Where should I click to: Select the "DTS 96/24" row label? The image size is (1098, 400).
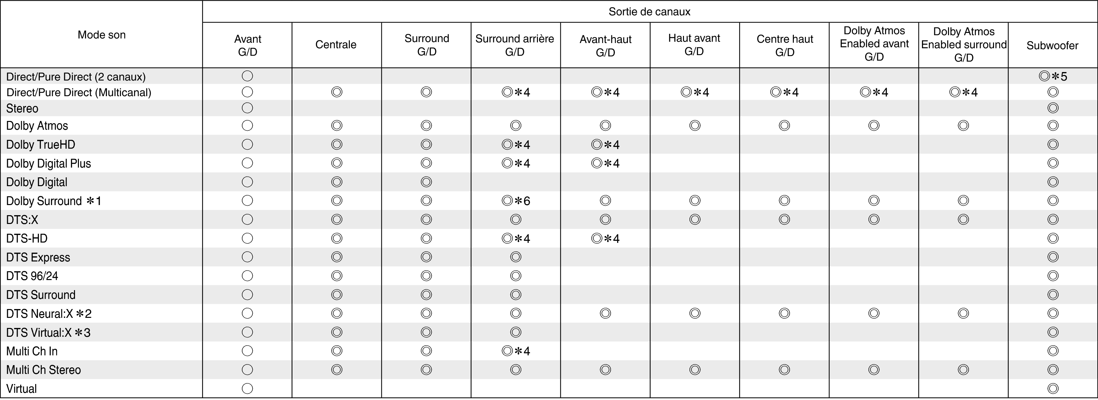32,276
